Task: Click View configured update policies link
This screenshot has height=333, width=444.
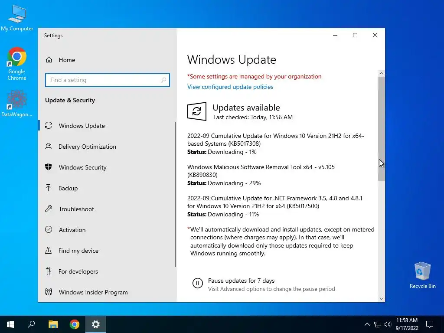Action: pyautogui.click(x=230, y=87)
